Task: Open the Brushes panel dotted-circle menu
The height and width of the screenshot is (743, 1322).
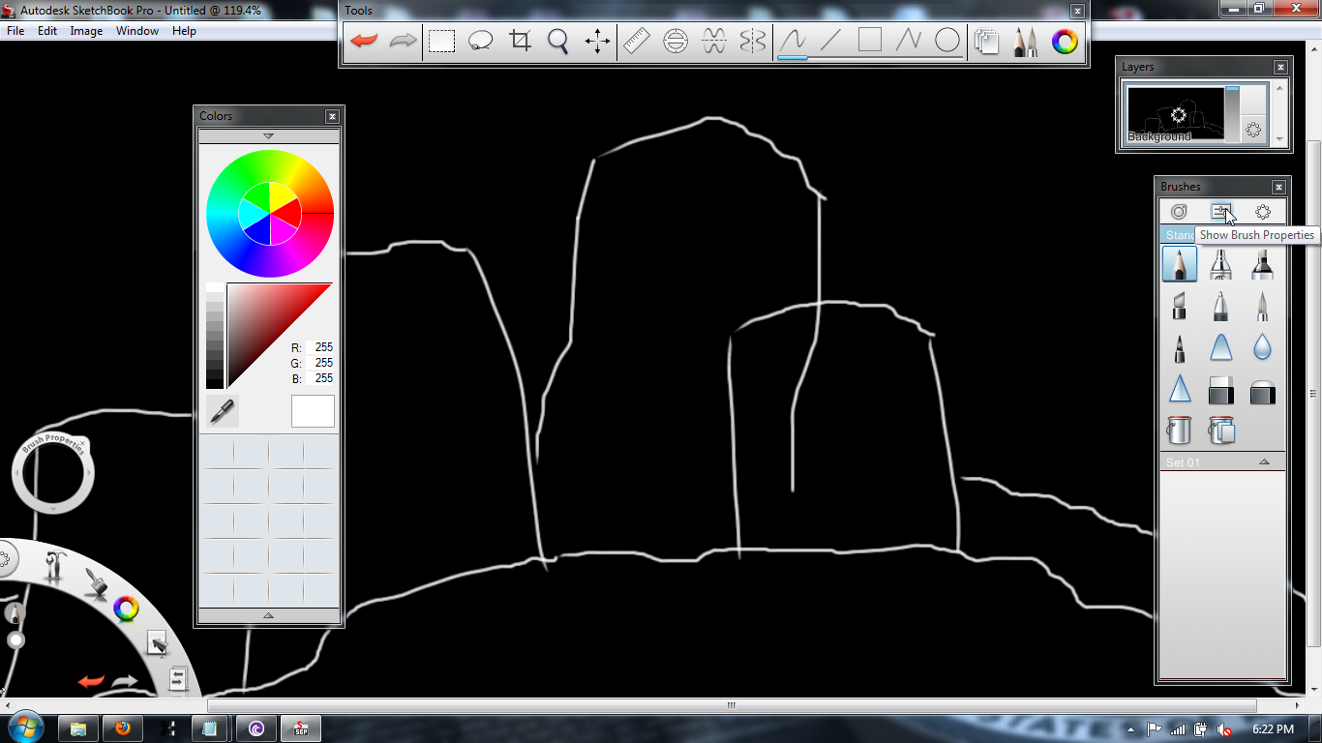Action: point(1263,212)
